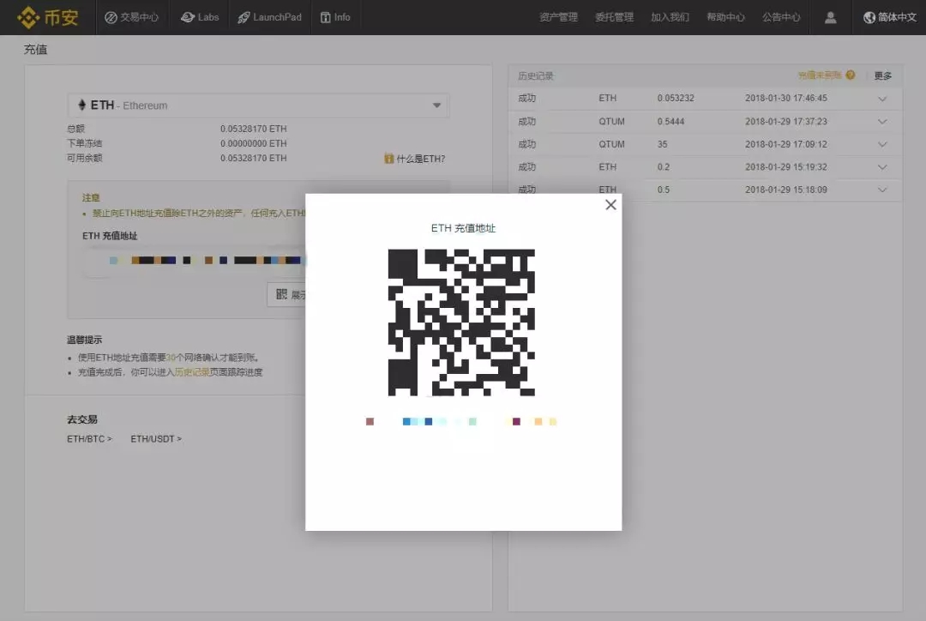Screen dimensions: 926x621
Task: Click the 总额 value 0.05328170 ETH
Action: [x=253, y=129]
